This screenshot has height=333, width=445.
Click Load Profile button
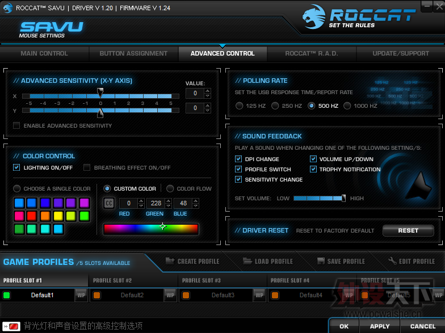[x=268, y=261]
